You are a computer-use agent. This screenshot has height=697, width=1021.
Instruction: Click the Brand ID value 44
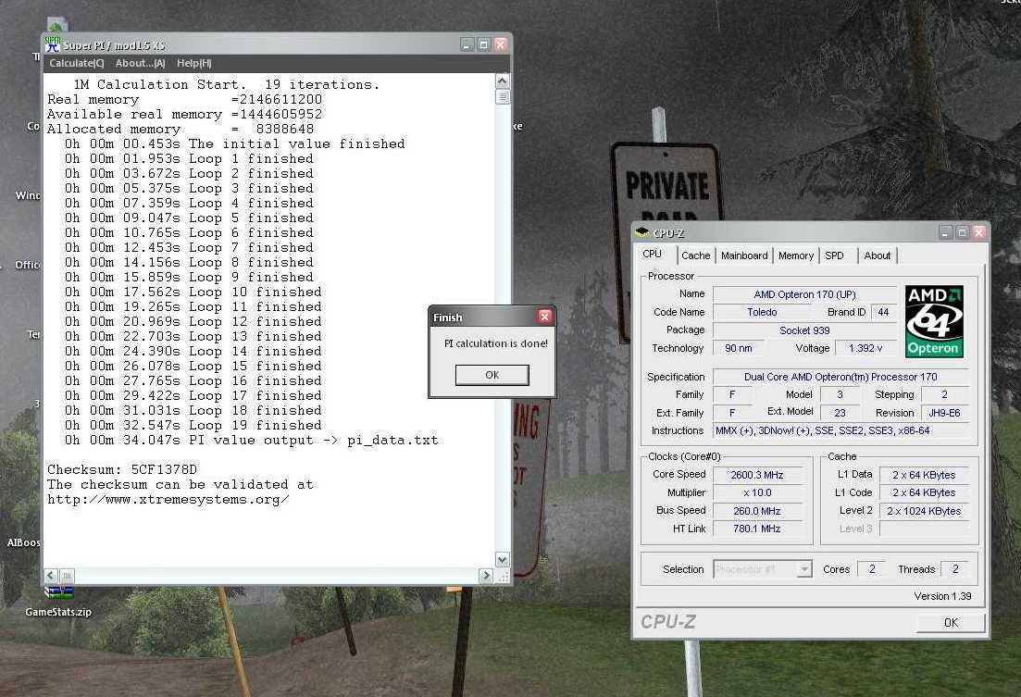[x=883, y=312]
